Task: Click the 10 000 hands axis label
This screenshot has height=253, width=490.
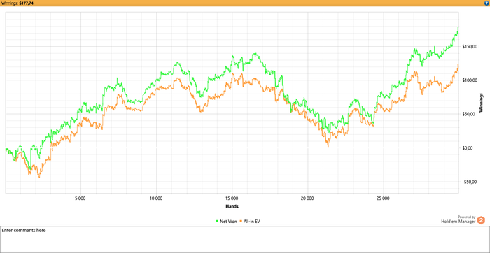Action: (x=156, y=198)
